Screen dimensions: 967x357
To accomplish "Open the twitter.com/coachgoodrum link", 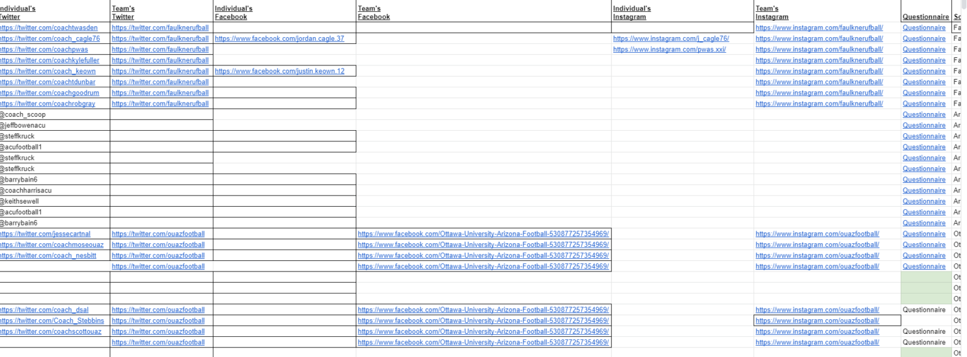I will pos(49,93).
